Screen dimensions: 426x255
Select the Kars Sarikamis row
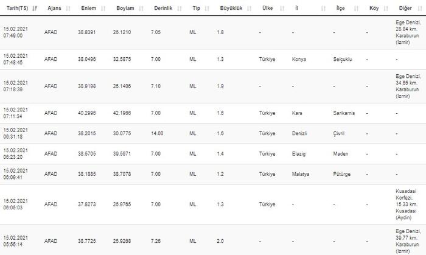coord(213,113)
